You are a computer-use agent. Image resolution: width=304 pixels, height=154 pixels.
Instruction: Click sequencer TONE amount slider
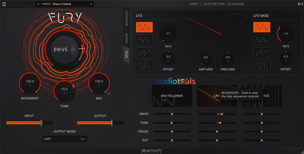[x=262, y=123]
